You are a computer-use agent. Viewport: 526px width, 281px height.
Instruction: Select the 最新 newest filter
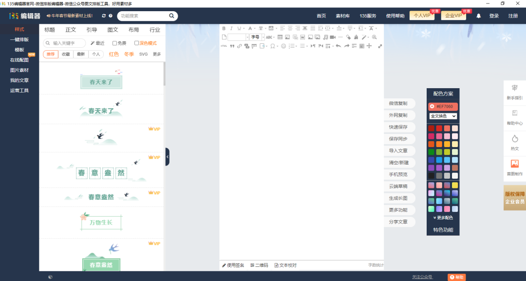click(81, 54)
